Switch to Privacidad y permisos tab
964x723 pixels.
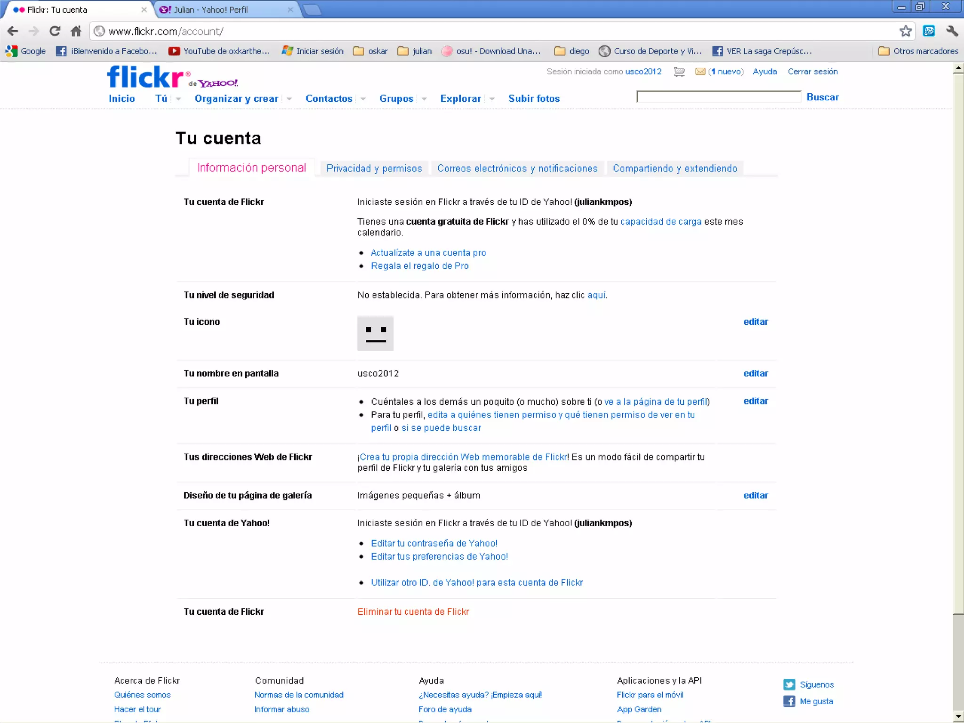[x=374, y=169]
